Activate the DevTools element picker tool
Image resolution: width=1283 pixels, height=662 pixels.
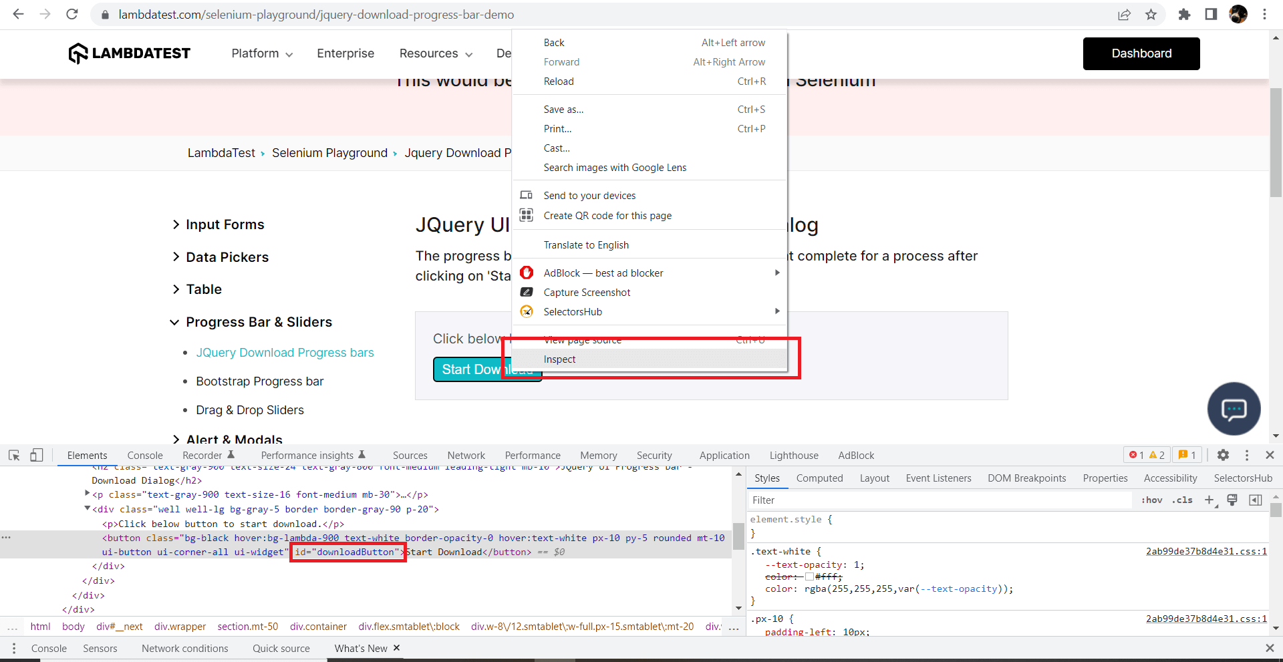click(14, 456)
